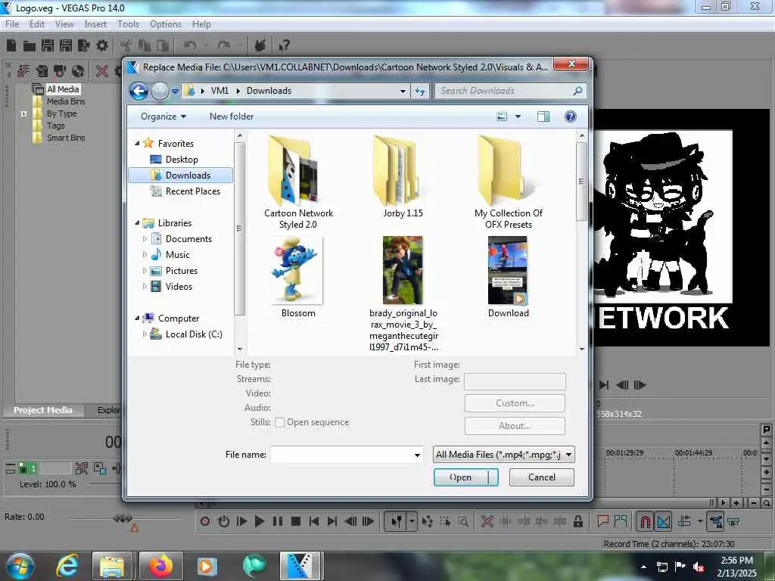Click New folder in dialog toolbar

pyautogui.click(x=232, y=117)
